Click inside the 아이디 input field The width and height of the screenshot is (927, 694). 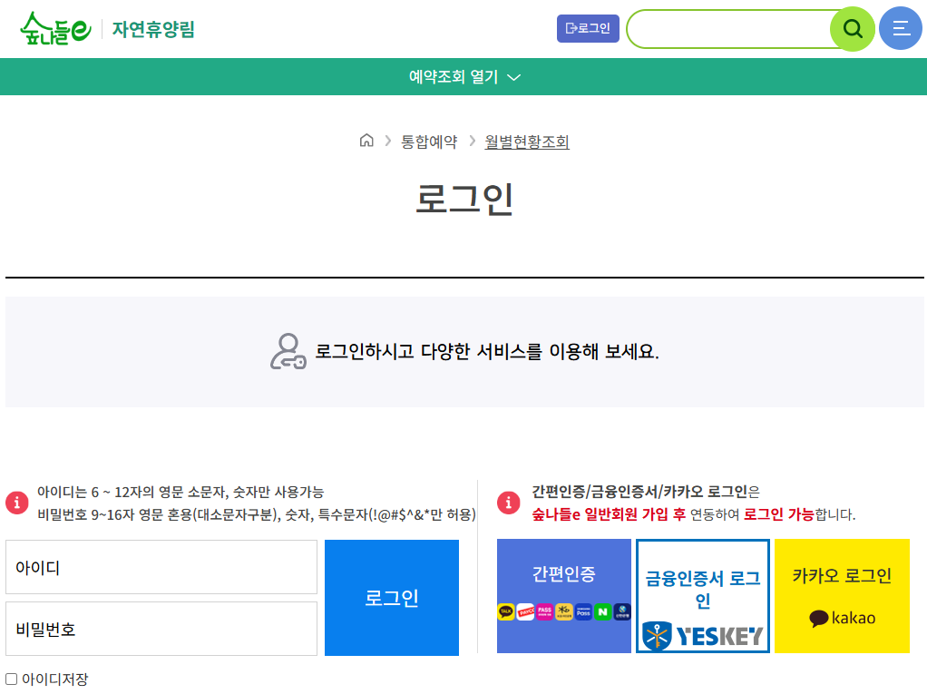[x=161, y=567]
